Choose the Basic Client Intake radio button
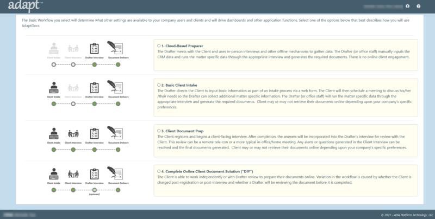This screenshot has width=435, height=219. point(159,85)
